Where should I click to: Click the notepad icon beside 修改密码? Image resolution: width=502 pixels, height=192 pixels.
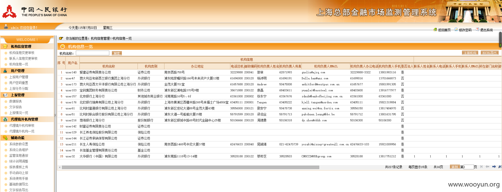point(456,29)
